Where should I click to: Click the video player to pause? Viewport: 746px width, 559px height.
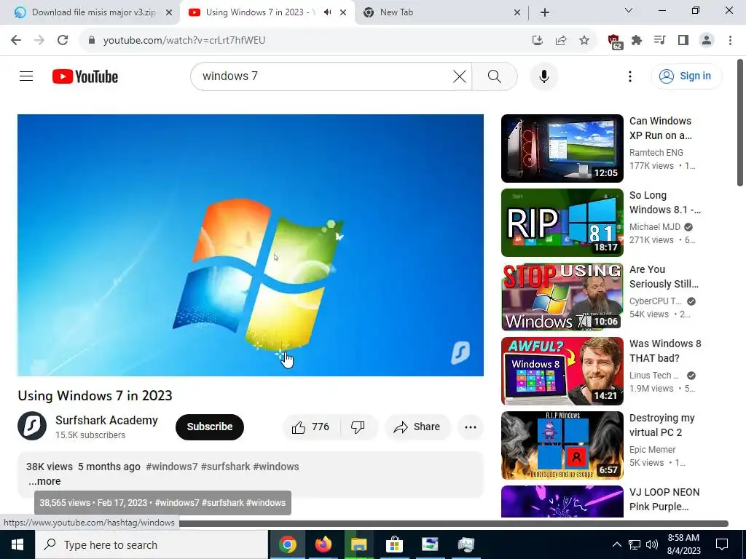coord(251,245)
